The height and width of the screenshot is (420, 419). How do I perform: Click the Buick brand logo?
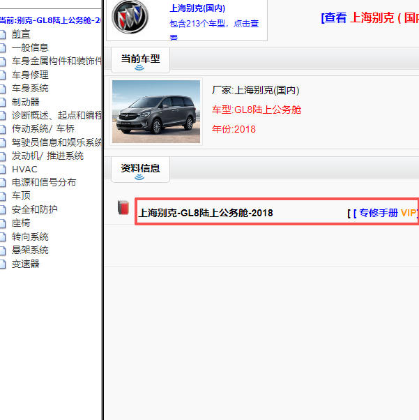pos(130,17)
